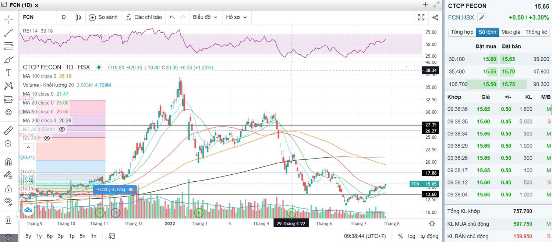Select the trend line drawing tool
This screenshot has height=242, width=552.
pyautogui.click(x=8, y=33)
